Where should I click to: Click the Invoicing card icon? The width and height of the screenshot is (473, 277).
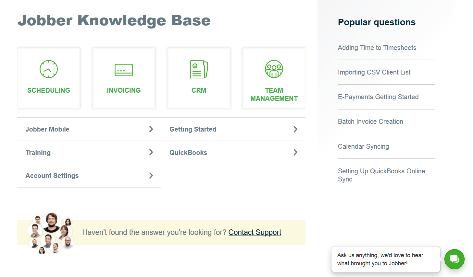pyautogui.click(x=124, y=70)
